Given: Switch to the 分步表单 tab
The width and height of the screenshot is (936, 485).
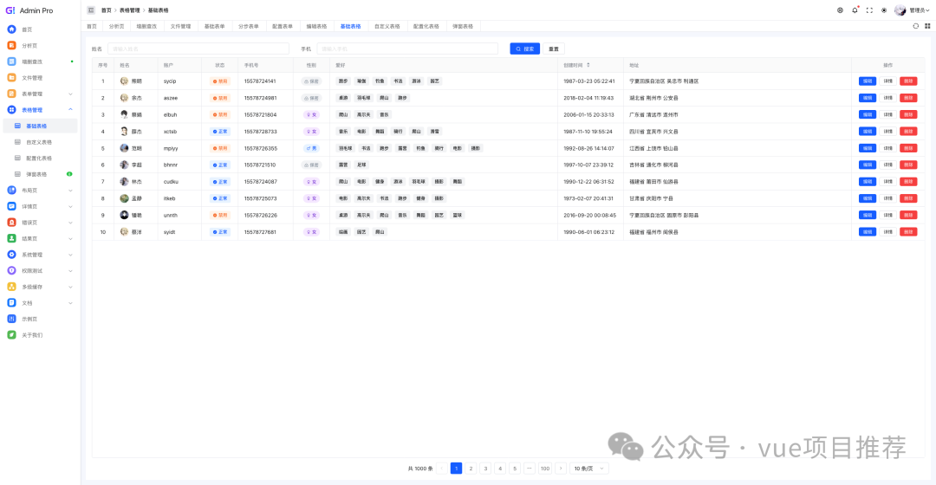Looking at the screenshot, I should tap(249, 26).
